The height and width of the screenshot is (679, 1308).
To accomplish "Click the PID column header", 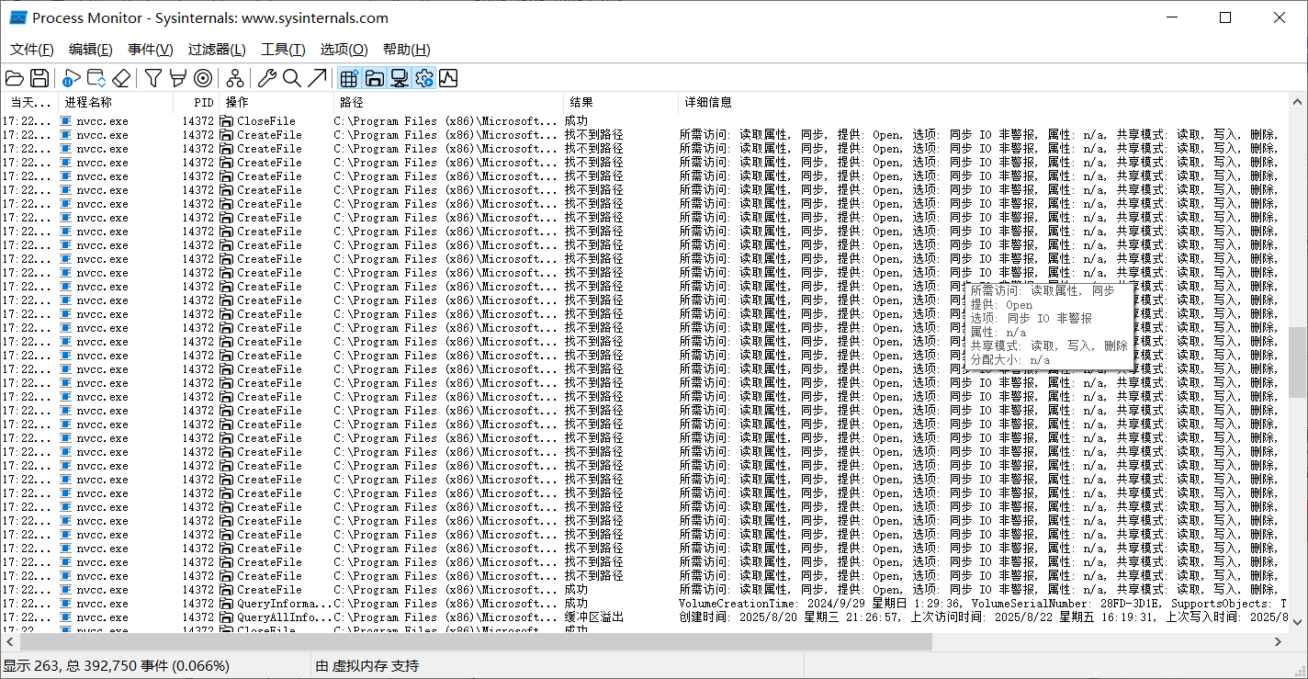I will coord(196,102).
